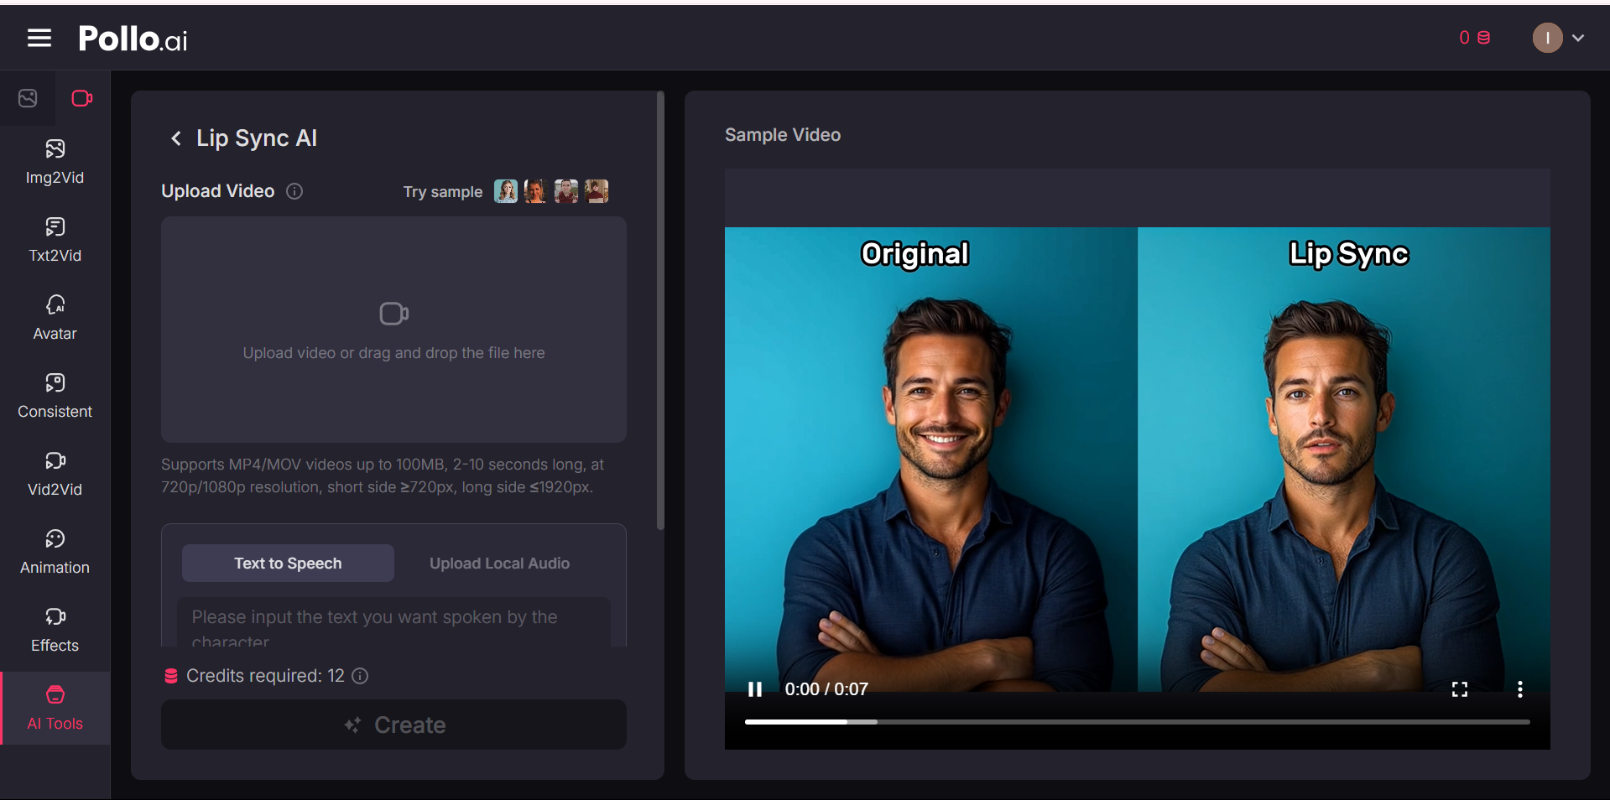Select the Avatar tool from the sidebar
Screen dimensions: 1610x800
tap(54, 318)
